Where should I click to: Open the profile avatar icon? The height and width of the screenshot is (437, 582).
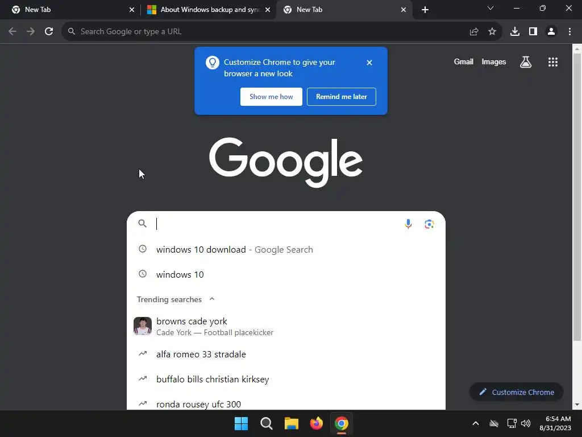click(x=551, y=32)
